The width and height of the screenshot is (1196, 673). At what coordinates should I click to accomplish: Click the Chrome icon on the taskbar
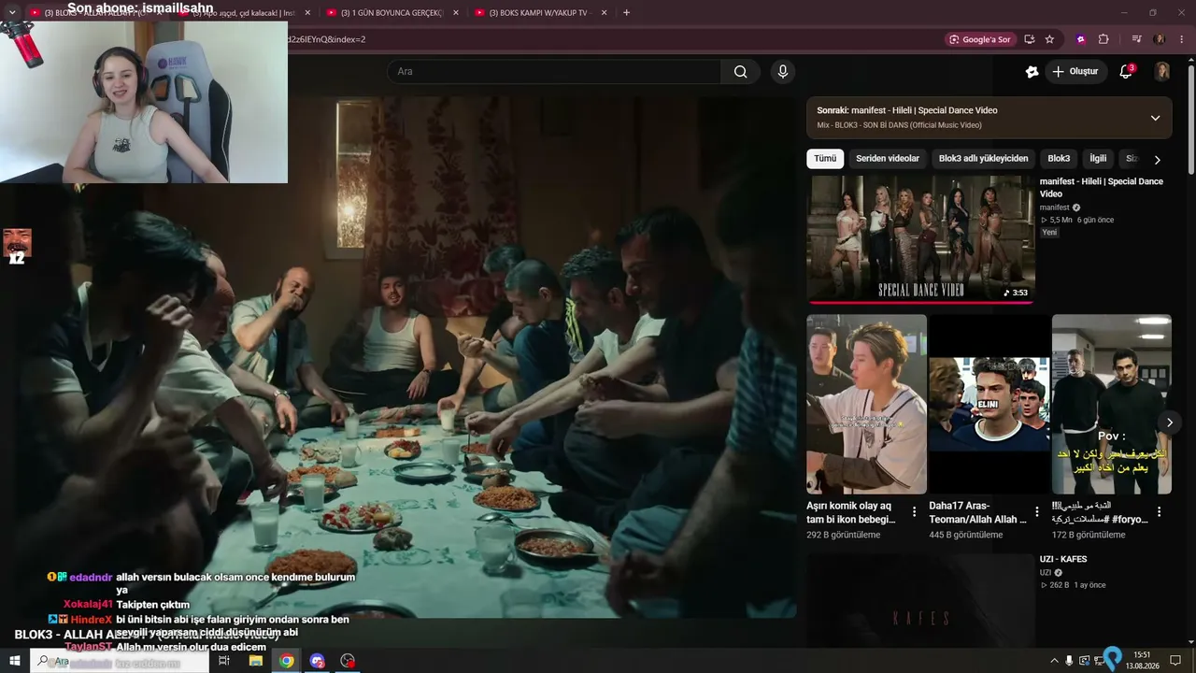coord(287,661)
